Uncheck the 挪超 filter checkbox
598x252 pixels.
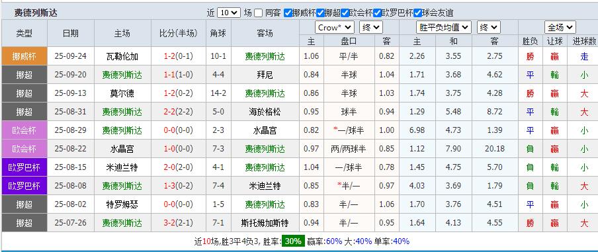click(320, 13)
